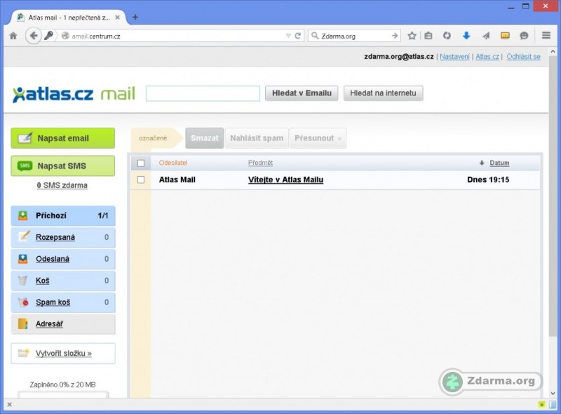Screen dimensions: 561x414
Task: Open the address bar history dropdown arrow
Action: pyautogui.click(x=288, y=36)
